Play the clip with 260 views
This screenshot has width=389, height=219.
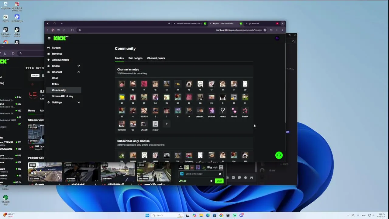[81, 172]
